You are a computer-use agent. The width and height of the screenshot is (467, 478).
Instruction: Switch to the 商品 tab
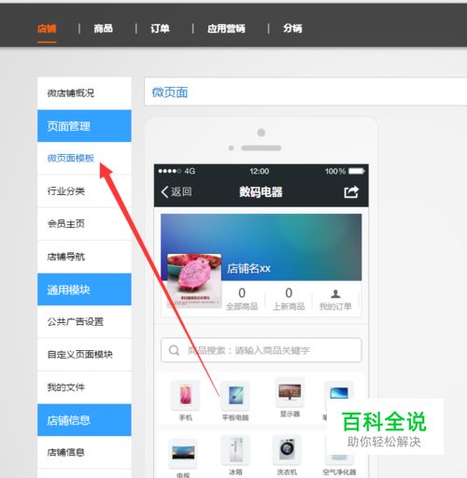[104, 29]
